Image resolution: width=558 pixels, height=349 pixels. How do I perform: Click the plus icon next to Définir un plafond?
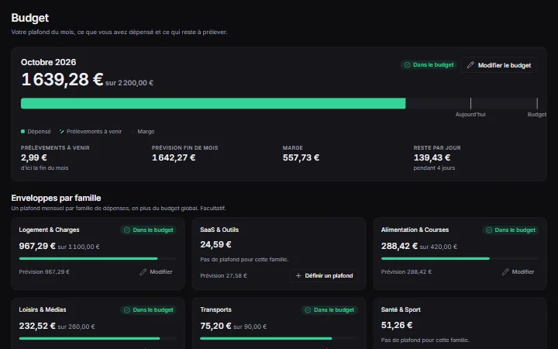coord(298,275)
